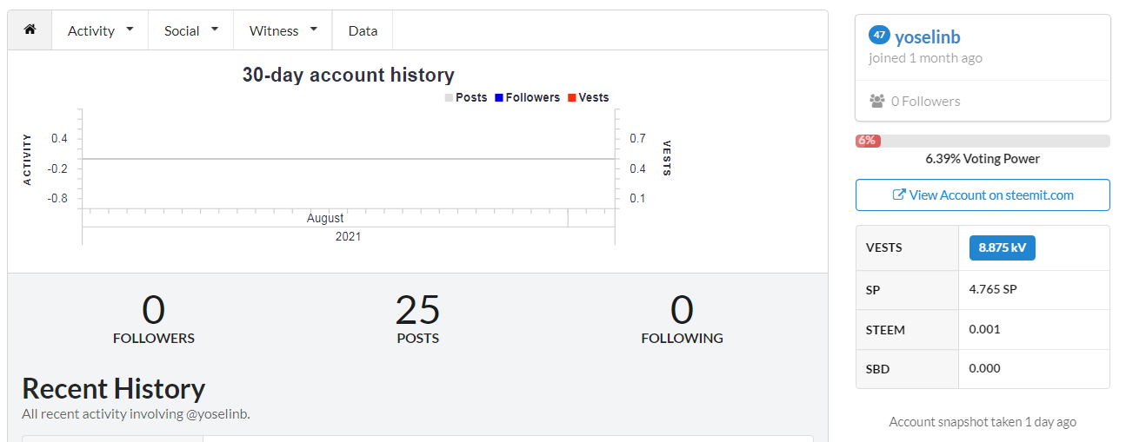Click the 0 Followers statistic below the chart
Viewport: 1126px width, 442px height.
pos(154,319)
